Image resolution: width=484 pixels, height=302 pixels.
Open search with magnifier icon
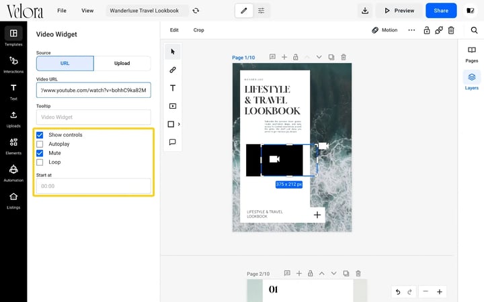(474, 30)
